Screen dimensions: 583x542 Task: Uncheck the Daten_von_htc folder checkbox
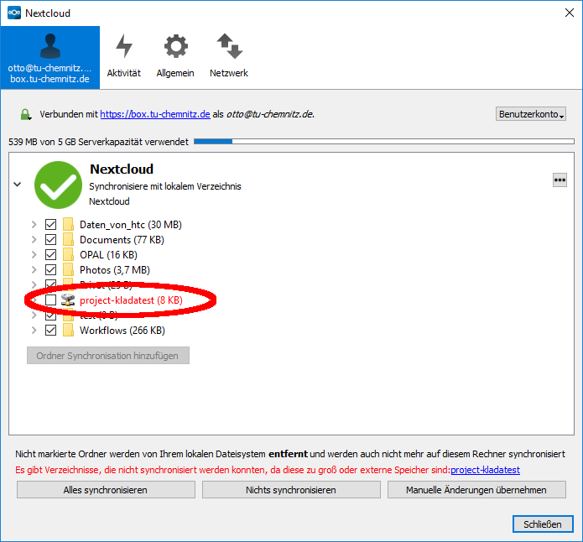51,225
